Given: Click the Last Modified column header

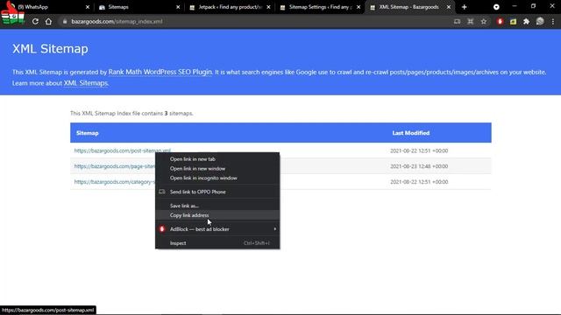Looking at the screenshot, I should pos(411,133).
